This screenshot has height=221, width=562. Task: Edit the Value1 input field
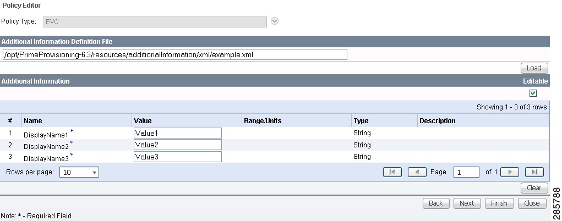click(177, 133)
